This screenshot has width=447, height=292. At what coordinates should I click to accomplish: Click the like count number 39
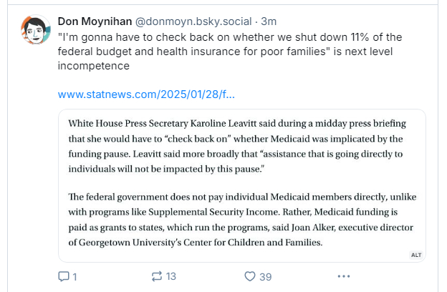(265, 276)
